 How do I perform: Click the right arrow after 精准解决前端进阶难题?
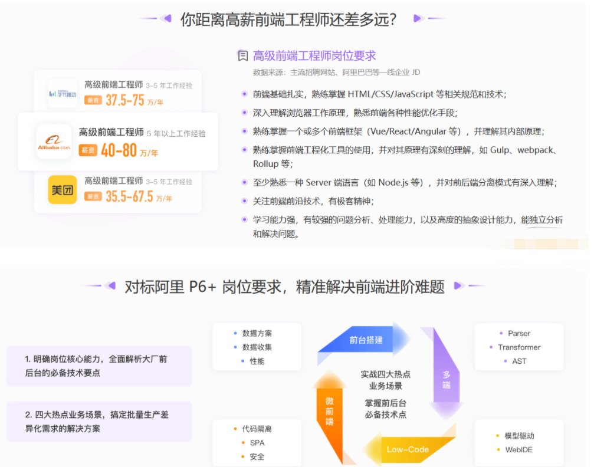[459, 285]
